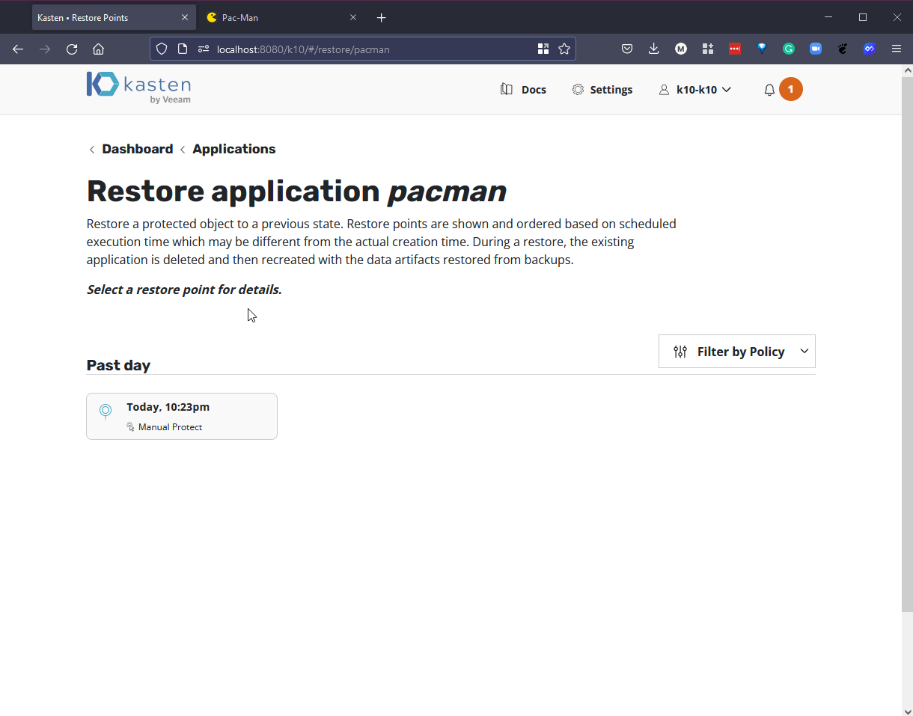Screen dimensions: 913x716
Task: Click the Kasten by Veeam logo
Action: [138, 88]
